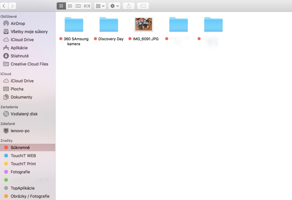Switch to icon view mode
The image size is (292, 200).
61,6
